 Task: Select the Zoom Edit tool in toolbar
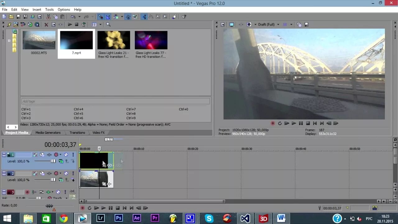[x=165, y=16]
